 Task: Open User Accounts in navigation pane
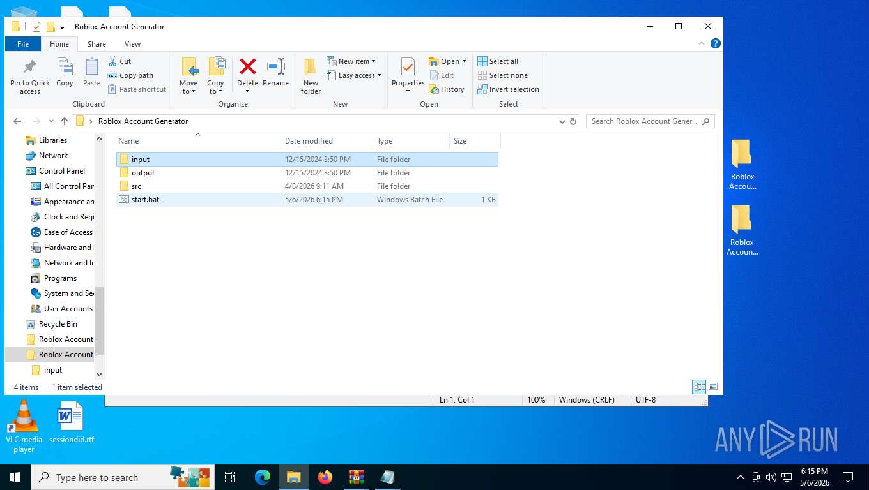coord(68,309)
